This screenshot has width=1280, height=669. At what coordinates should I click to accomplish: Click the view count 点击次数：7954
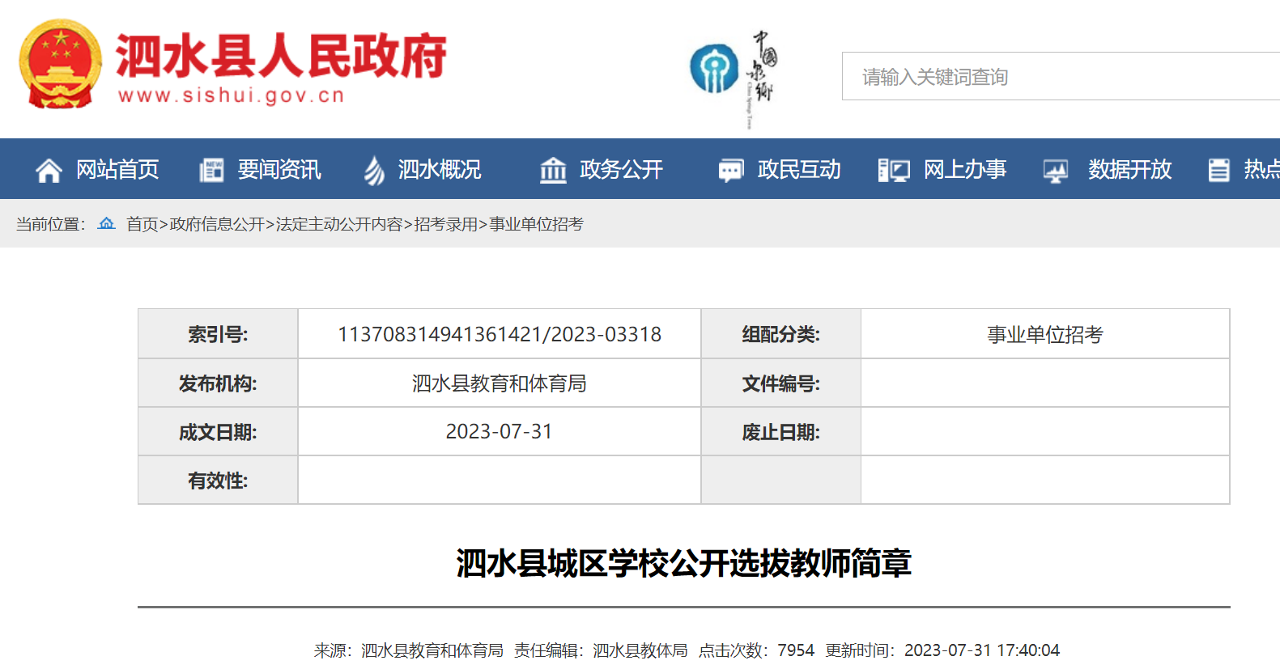757,650
